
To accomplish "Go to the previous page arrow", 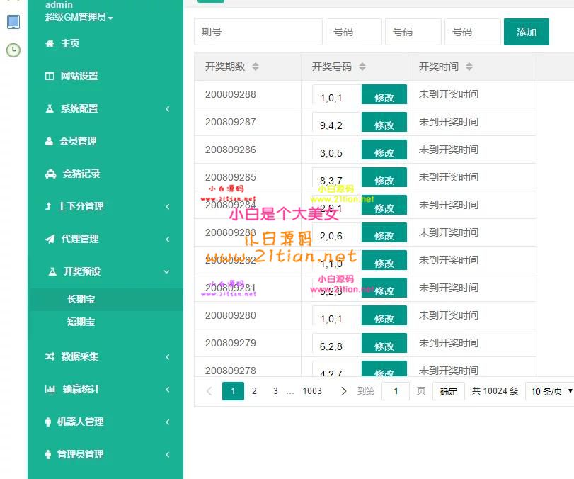I will pos(209,391).
